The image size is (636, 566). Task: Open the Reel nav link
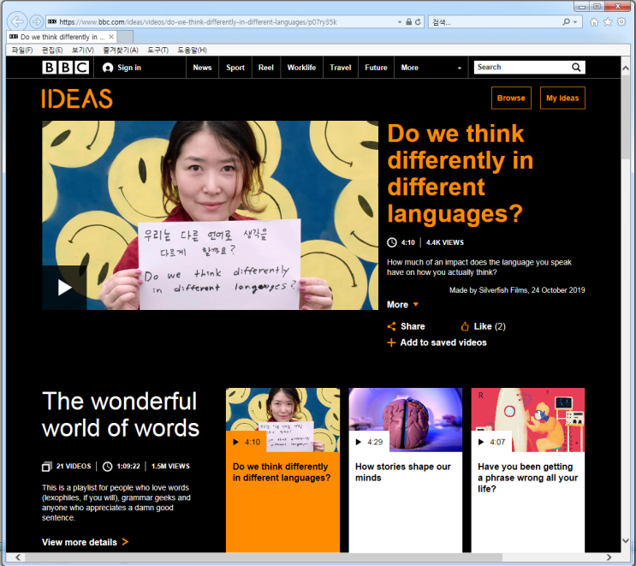(266, 68)
